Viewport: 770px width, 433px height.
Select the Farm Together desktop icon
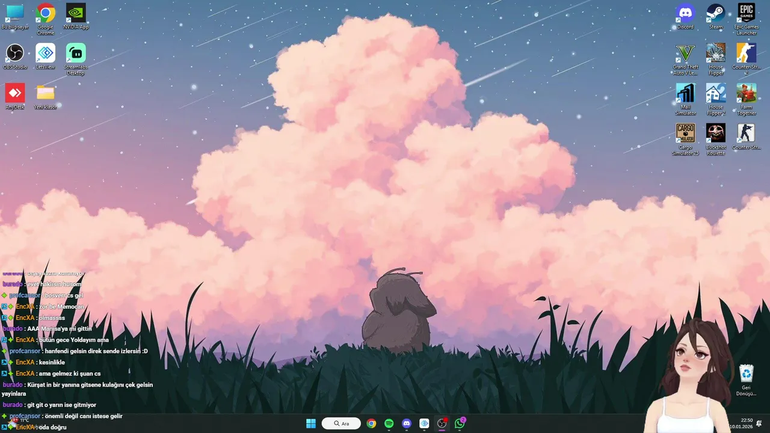747,99
